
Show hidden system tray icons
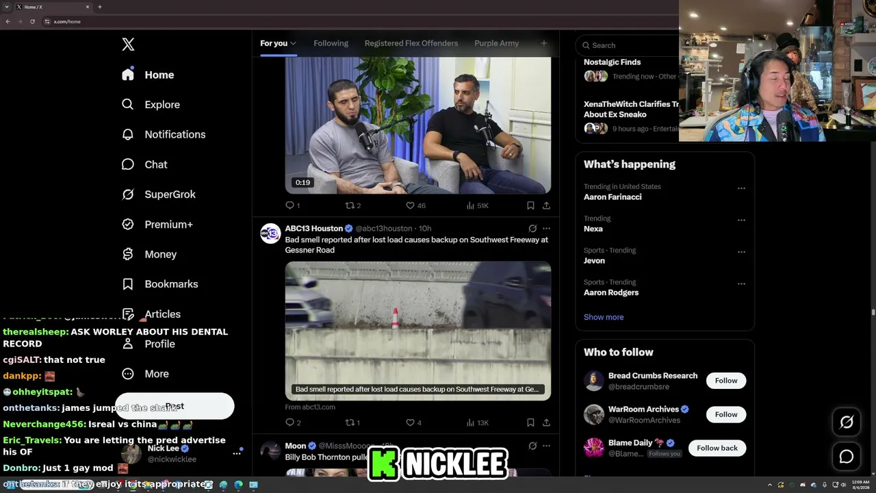click(x=769, y=485)
